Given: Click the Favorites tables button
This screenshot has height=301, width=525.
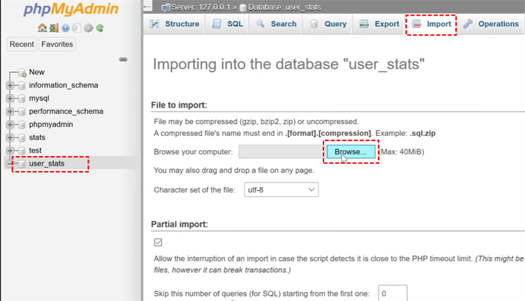Looking at the screenshot, I should point(57,44).
